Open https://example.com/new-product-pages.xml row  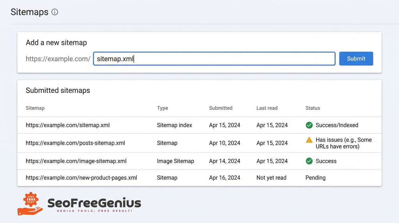tap(199, 178)
